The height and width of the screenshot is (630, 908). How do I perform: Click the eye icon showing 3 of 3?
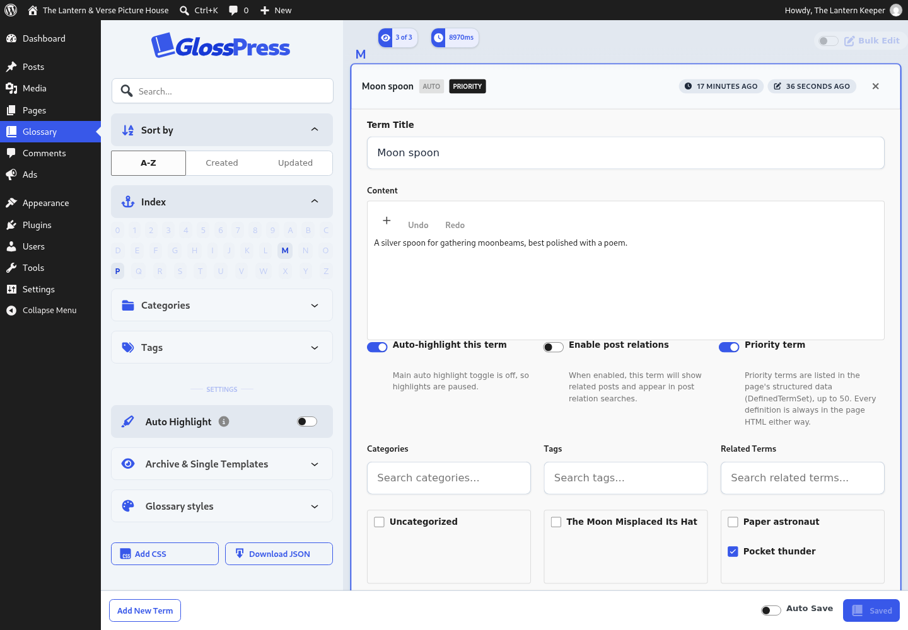click(x=385, y=38)
